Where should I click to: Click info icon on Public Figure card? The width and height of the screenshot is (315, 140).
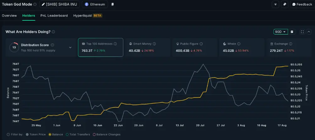pos(201,44)
